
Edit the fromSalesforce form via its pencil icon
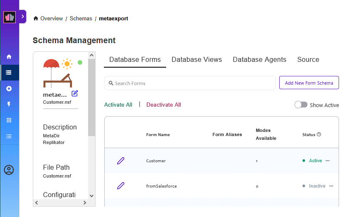tap(120, 186)
